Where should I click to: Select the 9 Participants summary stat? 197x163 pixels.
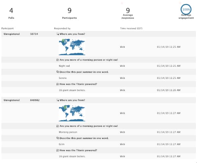pyautogui.click(x=69, y=13)
